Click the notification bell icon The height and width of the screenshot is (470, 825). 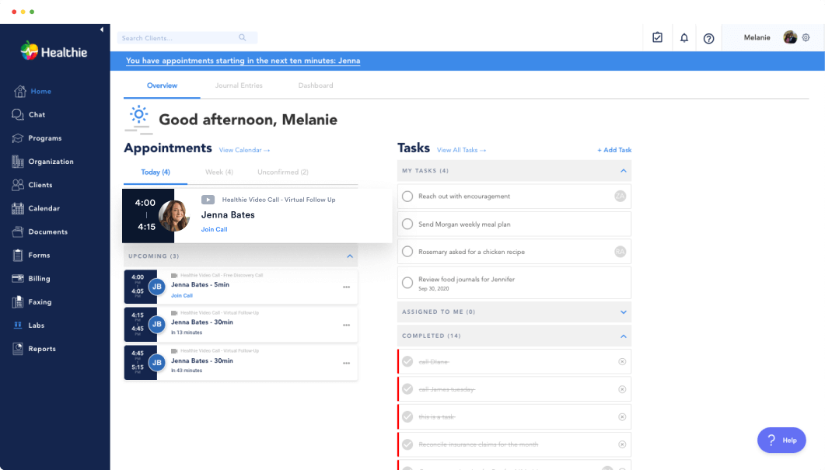(684, 38)
